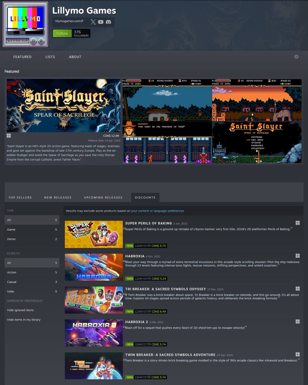308x385 pixels.
Task: Open Saint Slayer title menu screenshot
Action: 257,142
